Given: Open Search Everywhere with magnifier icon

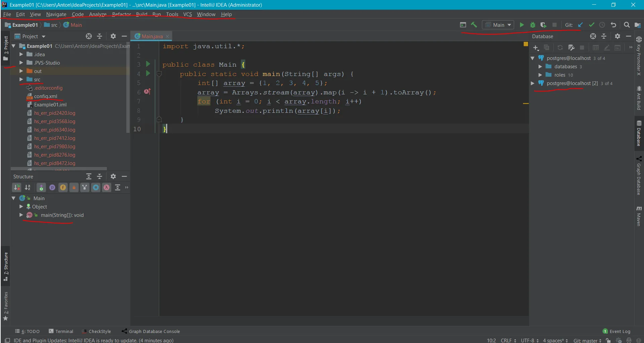Looking at the screenshot, I should point(627,25).
